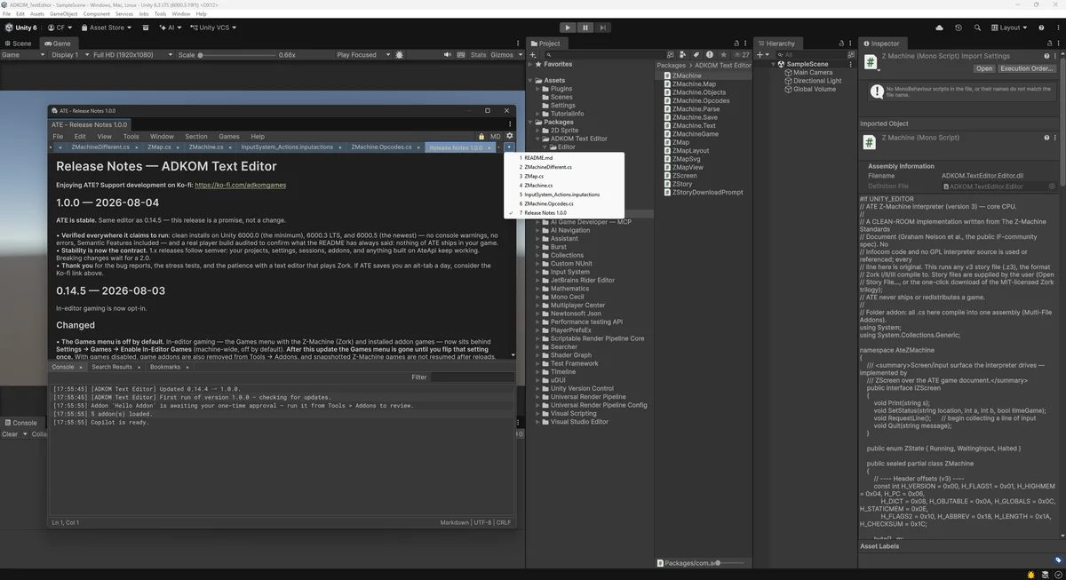Start Play mode with the Play button
Screen dimensions: 1066x580
tap(568, 28)
